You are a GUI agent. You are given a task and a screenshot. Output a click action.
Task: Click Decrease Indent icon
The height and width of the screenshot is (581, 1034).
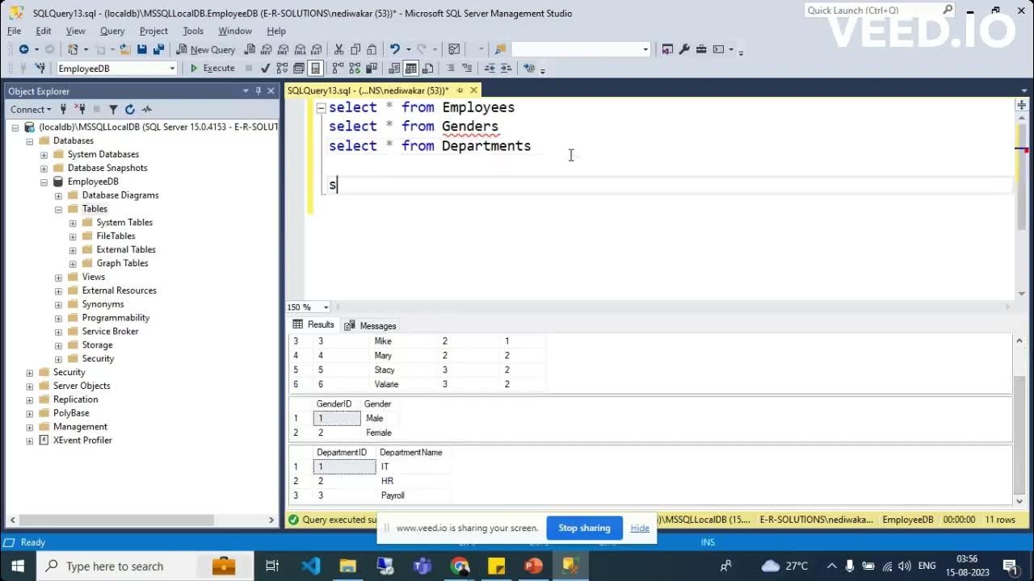pos(490,69)
